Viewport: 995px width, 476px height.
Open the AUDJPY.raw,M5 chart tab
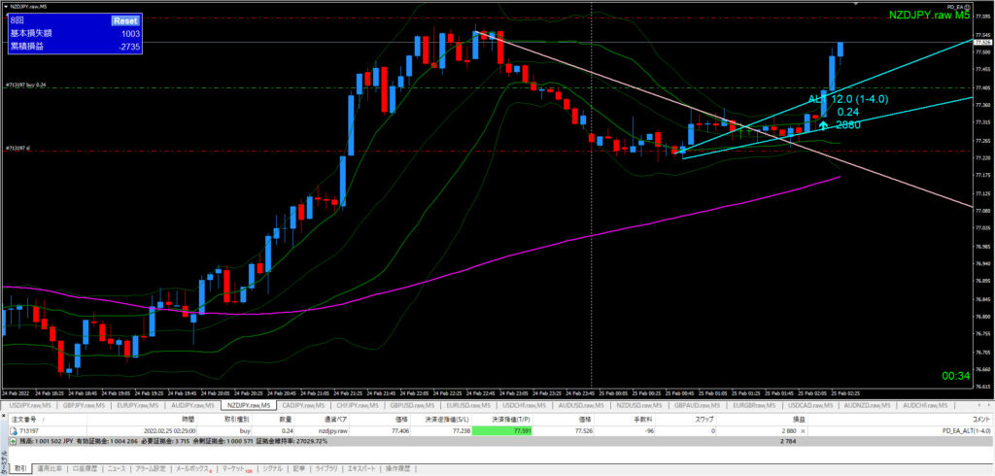tap(193, 405)
